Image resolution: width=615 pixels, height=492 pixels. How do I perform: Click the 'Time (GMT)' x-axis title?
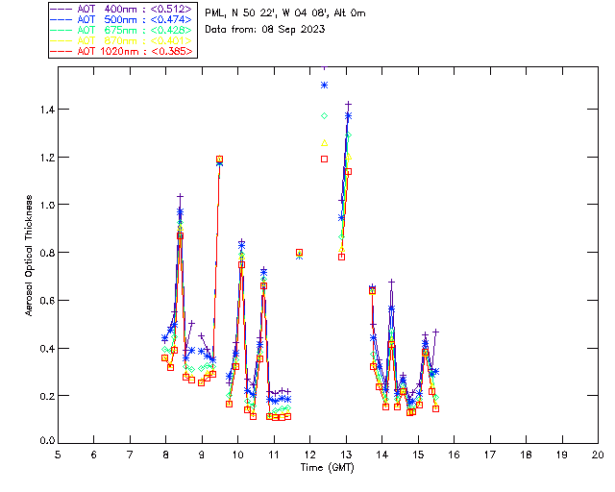(x=328, y=466)
